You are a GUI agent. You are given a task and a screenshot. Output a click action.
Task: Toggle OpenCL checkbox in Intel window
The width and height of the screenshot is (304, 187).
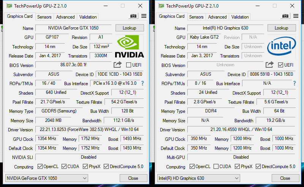tap(192, 166)
